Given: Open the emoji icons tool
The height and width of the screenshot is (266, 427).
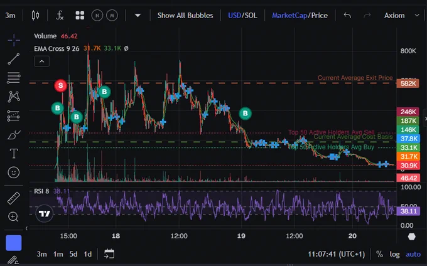Looking at the screenshot, I should tap(14, 173).
